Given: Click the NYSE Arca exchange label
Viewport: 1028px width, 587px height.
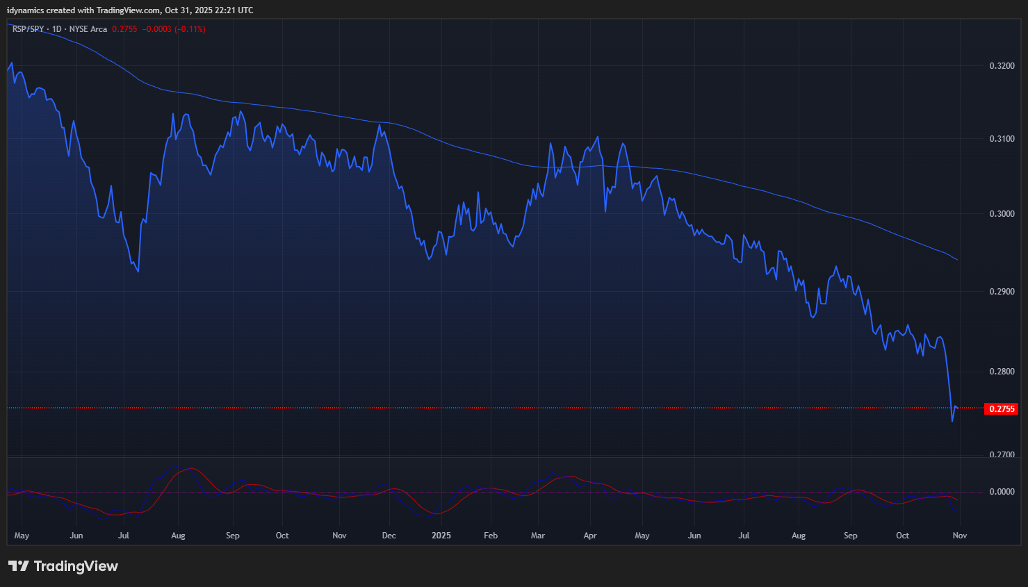Looking at the screenshot, I should [x=88, y=29].
